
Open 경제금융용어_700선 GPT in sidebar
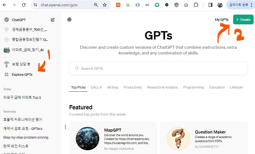[29, 30]
